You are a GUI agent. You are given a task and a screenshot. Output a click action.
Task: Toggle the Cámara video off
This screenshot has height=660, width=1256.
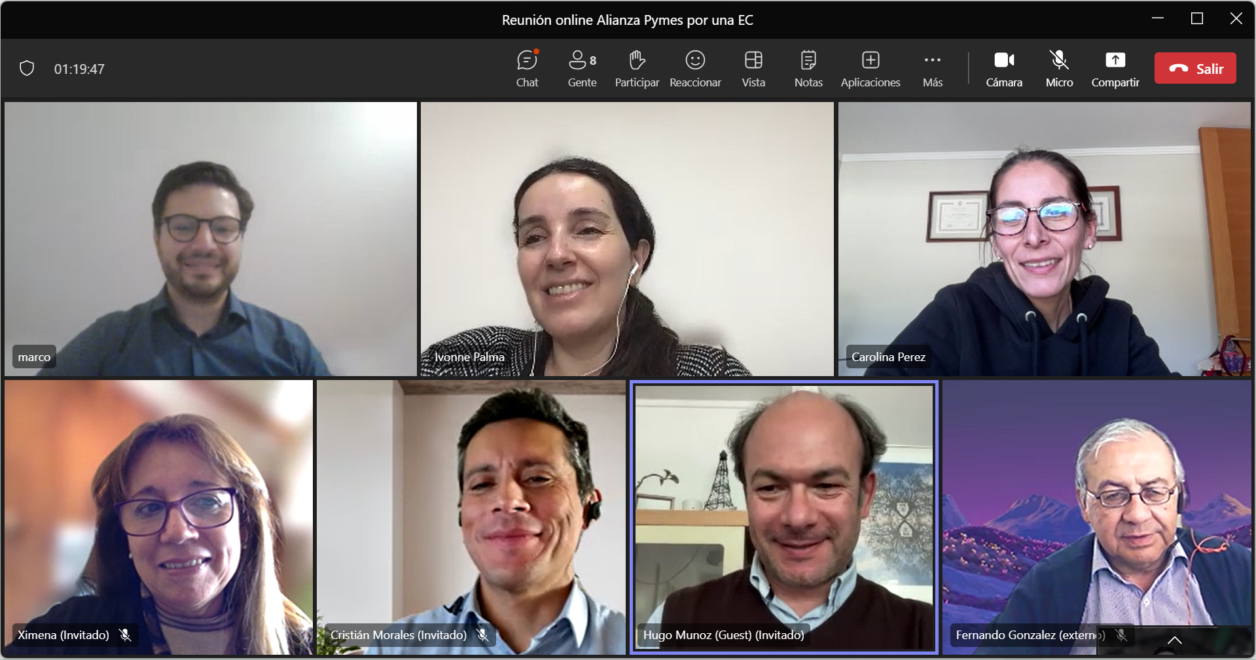1004,68
